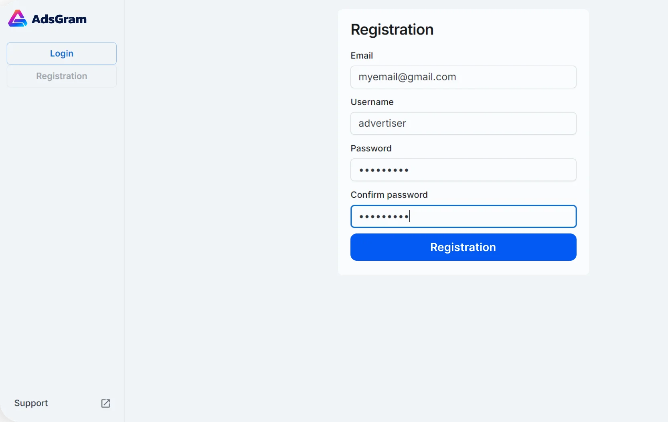The width and height of the screenshot is (668, 422).
Task: Click the AdsGram brand name text
Action: 59,19
